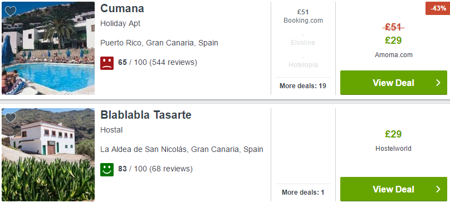Open the Cumana hotel title
The width and height of the screenshot is (450, 203).
pos(122,8)
